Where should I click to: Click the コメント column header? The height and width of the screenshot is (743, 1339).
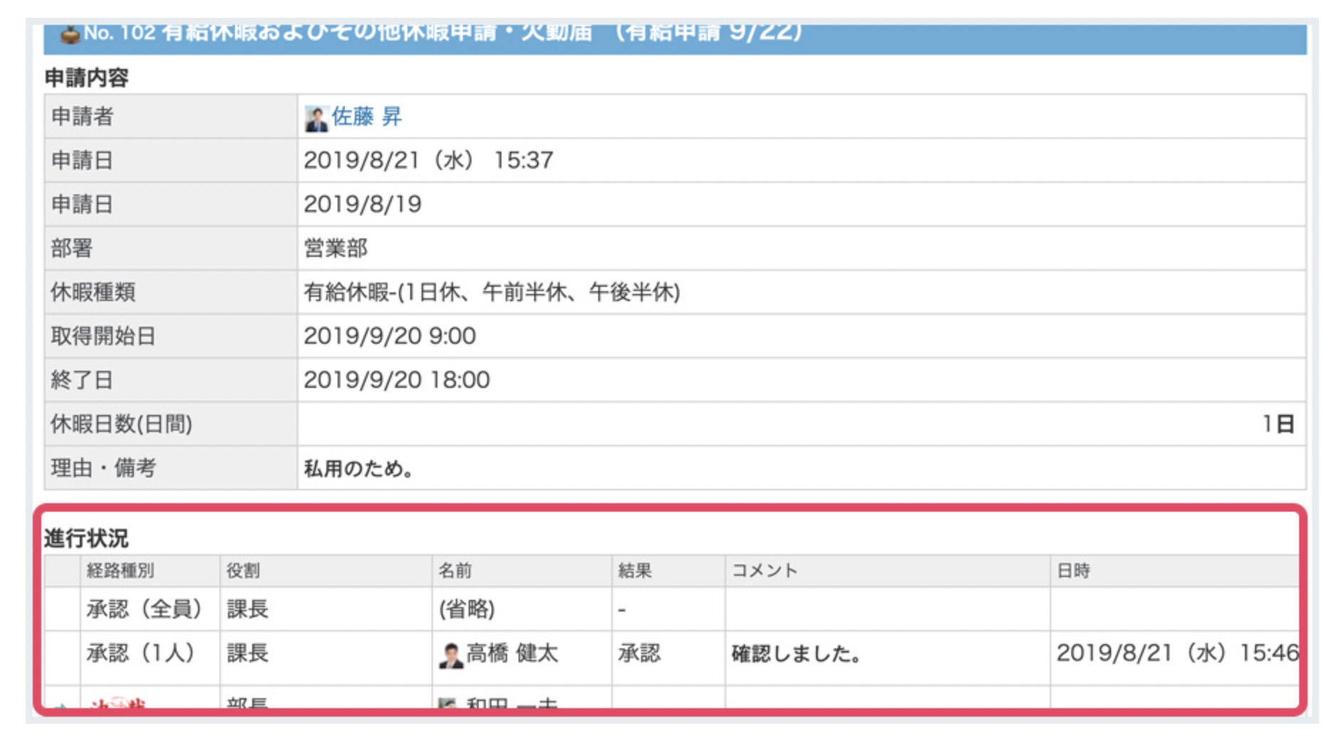click(764, 571)
